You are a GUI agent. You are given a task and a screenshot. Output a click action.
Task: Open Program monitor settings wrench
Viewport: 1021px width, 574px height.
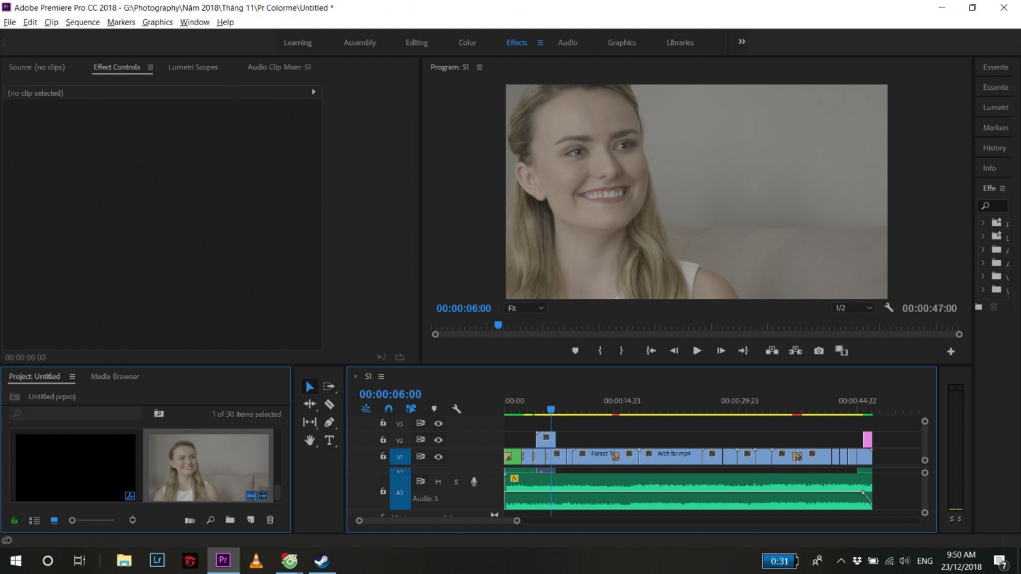(888, 307)
